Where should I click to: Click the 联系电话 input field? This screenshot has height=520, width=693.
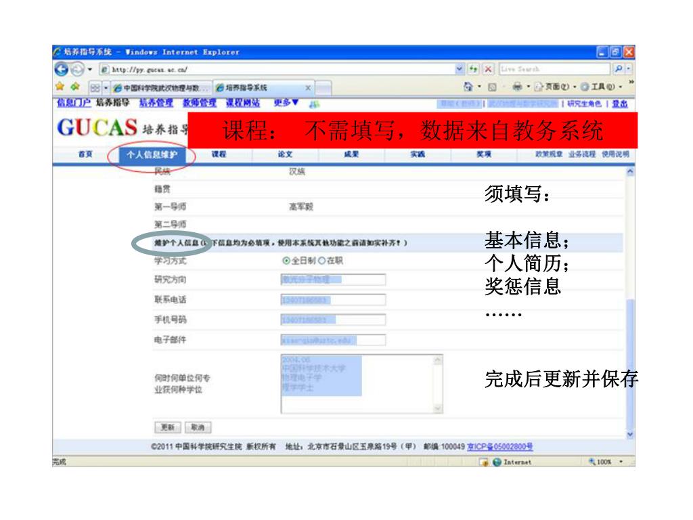(x=333, y=300)
